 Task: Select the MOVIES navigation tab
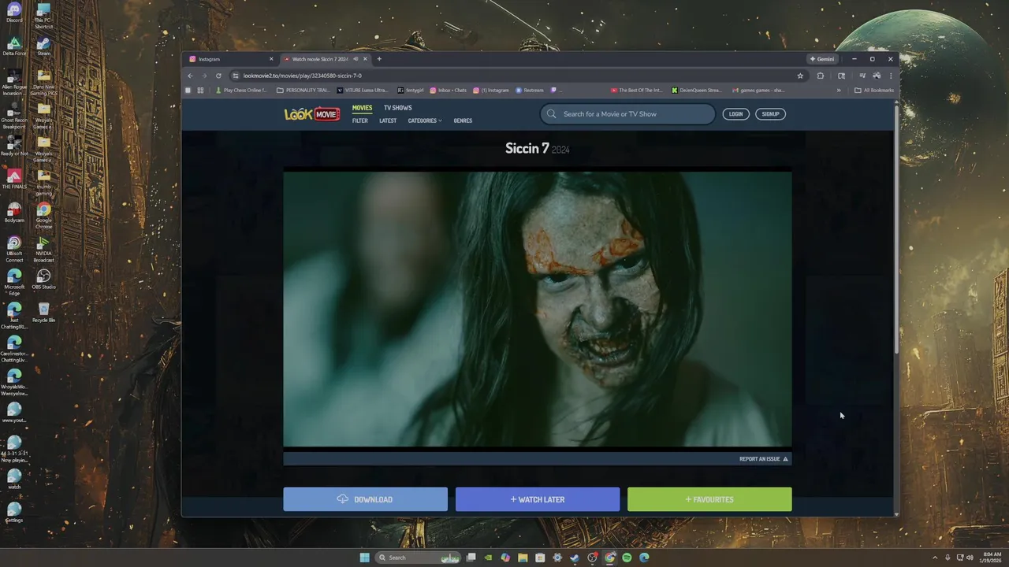point(362,108)
